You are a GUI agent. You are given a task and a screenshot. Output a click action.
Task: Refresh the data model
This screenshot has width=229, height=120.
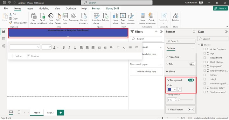(106, 18)
